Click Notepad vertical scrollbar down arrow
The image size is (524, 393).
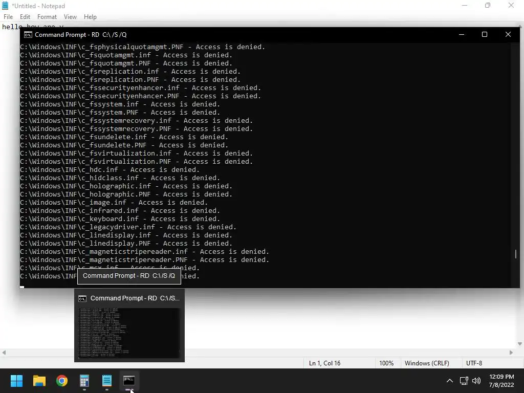click(x=520, y=344)
